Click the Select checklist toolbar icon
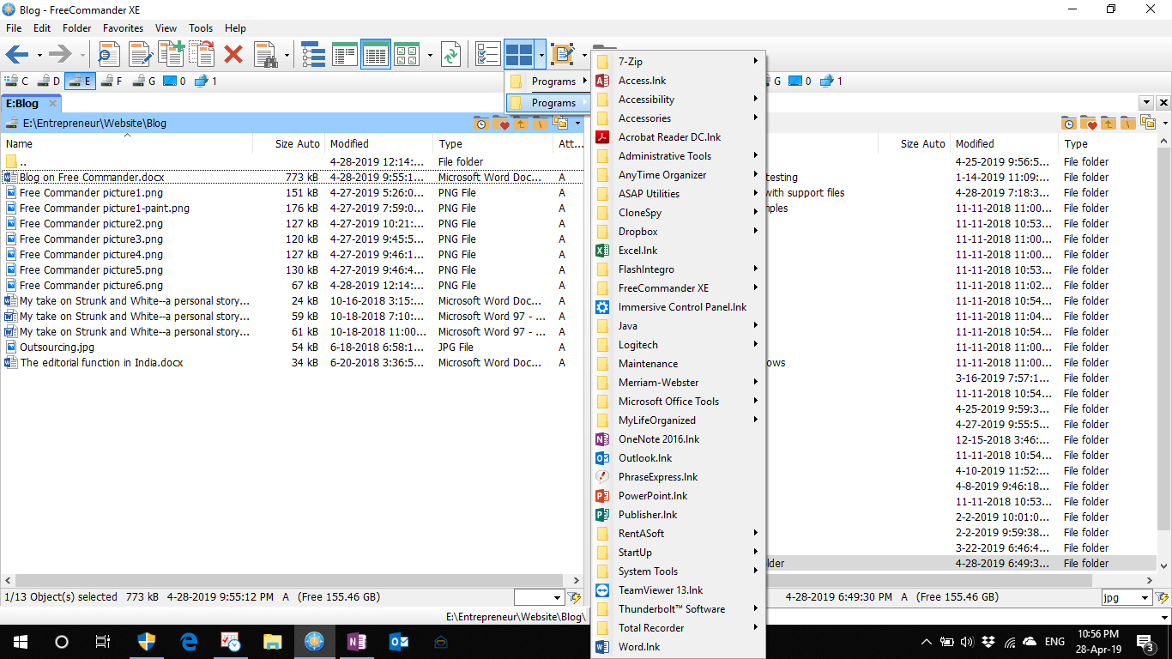This screenshot has height=659, width=1172. [x=487, y=55]
